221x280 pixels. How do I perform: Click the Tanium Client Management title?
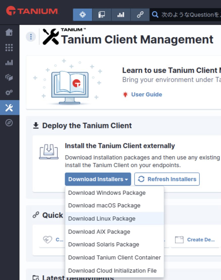click(137, 39)
